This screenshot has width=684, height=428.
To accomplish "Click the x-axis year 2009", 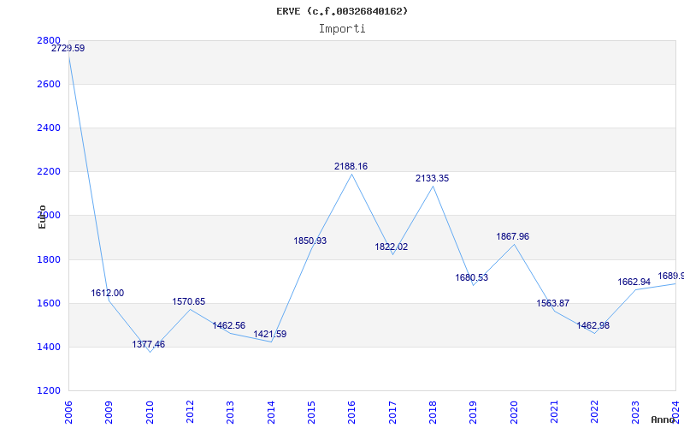I will point(109,413).
